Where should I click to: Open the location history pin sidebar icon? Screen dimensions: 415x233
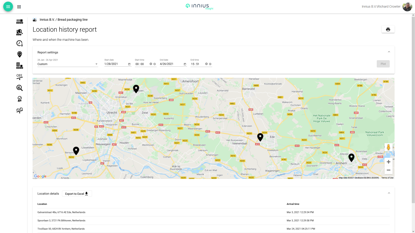click(x=19, y=54)
